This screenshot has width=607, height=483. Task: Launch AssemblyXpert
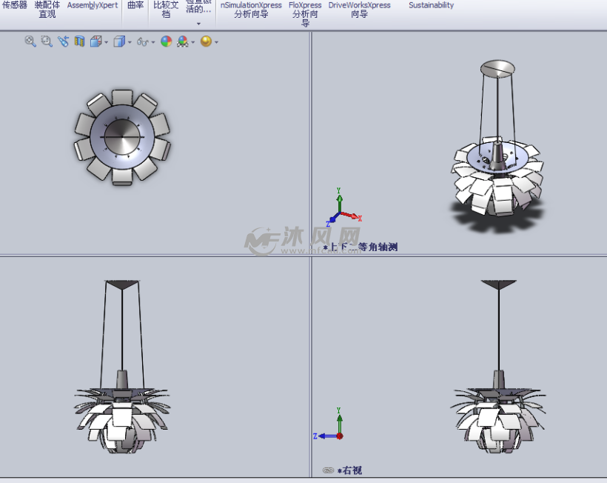(93, 5)
